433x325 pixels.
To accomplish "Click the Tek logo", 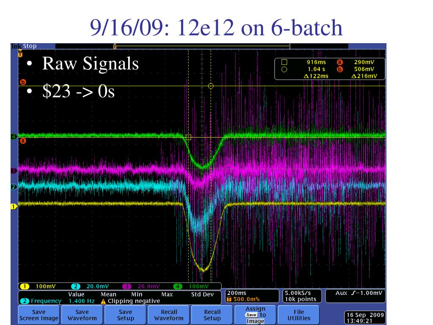I will point(16,46).
